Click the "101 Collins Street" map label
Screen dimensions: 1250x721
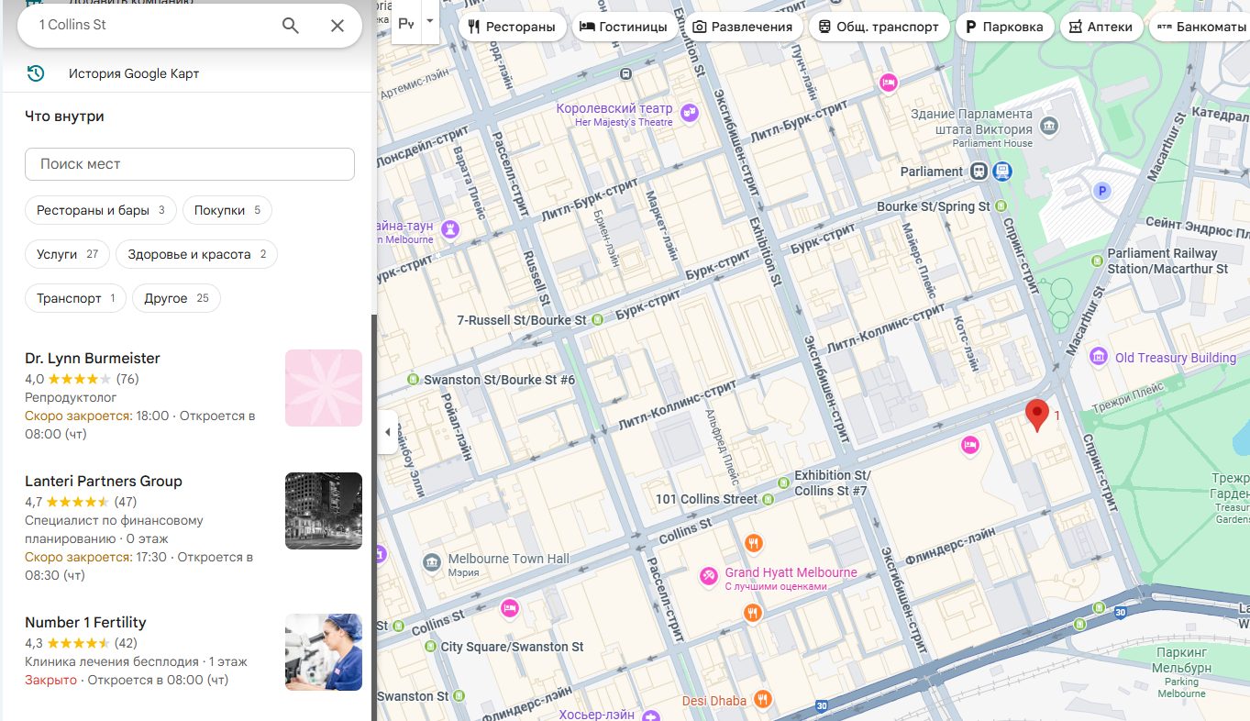coord(706,499)
